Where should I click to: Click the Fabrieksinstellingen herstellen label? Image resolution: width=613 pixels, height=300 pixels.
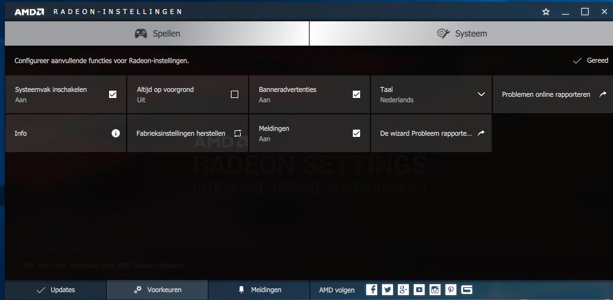(181, 134)
